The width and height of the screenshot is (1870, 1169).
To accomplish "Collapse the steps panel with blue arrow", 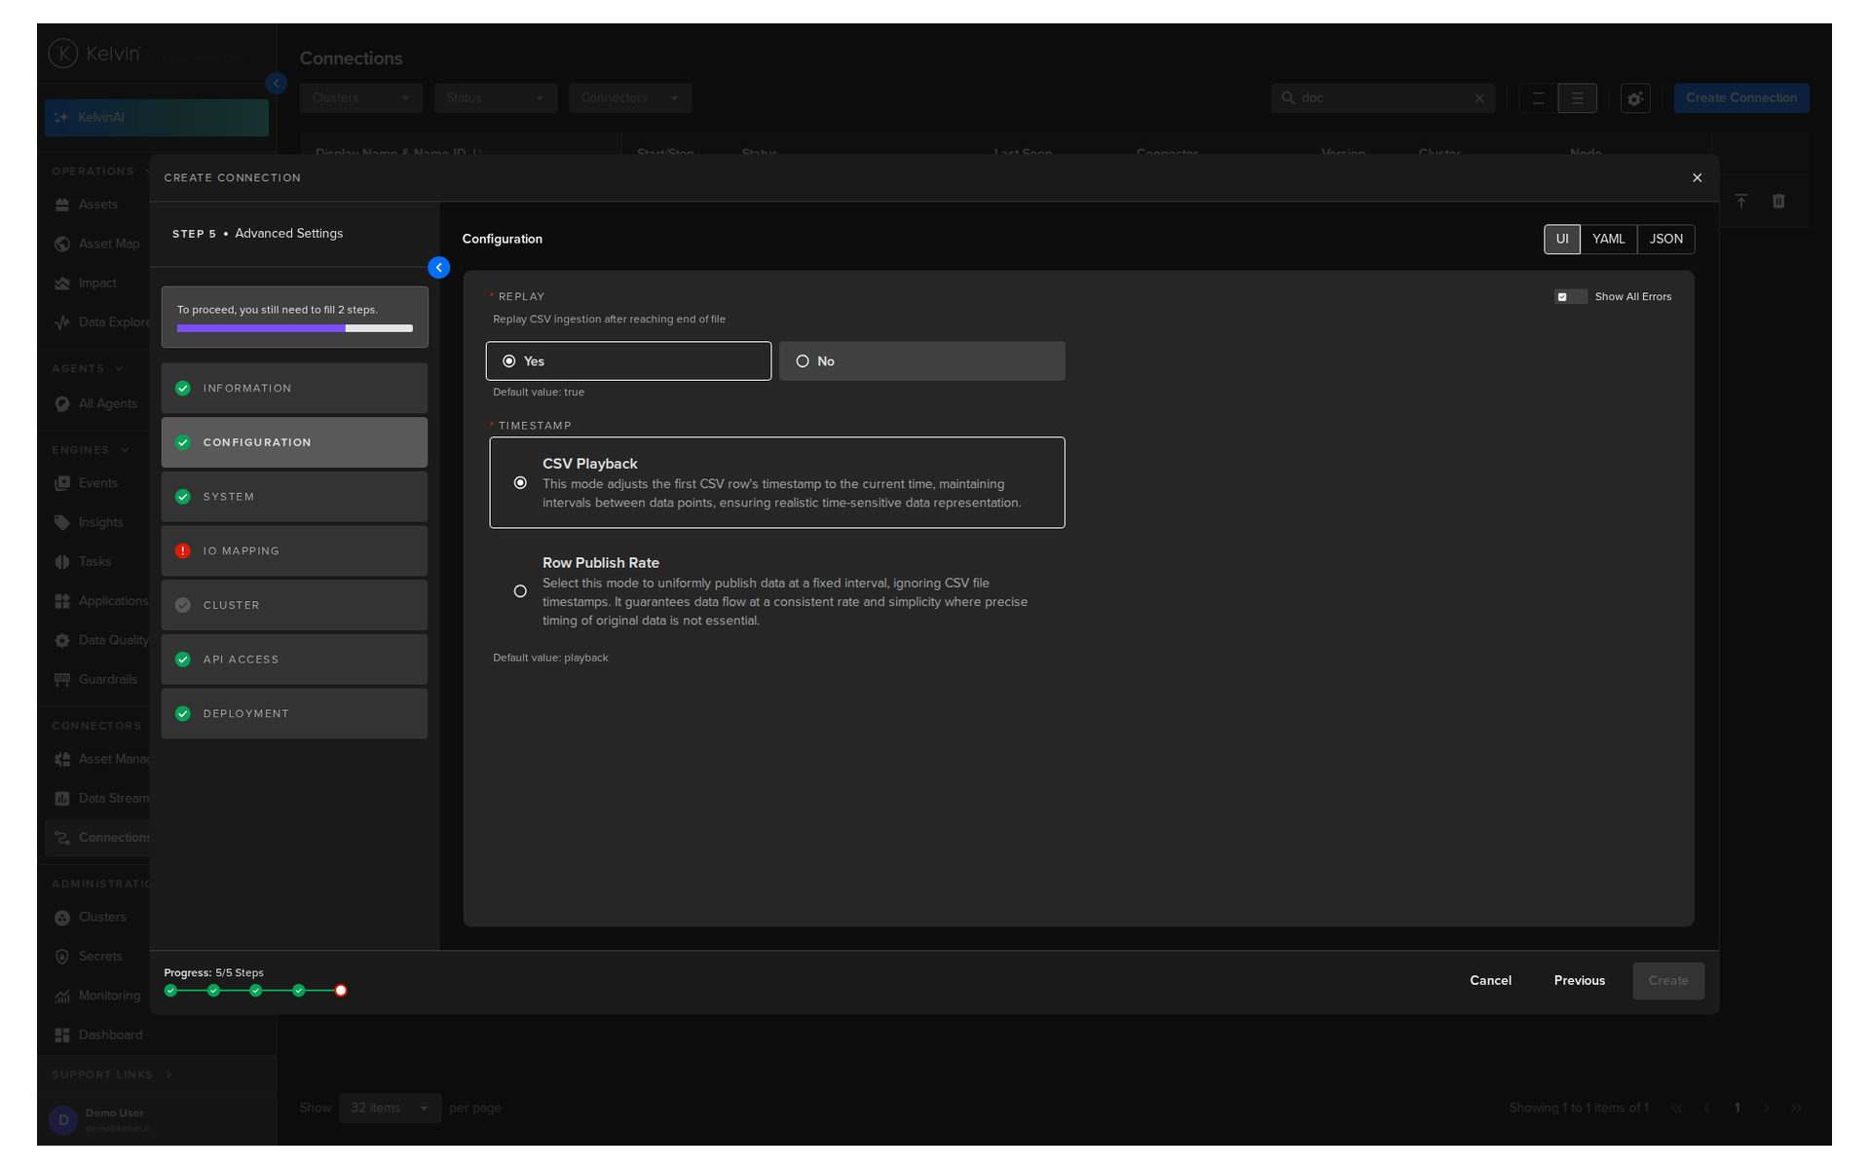I will tap(439, 268).
